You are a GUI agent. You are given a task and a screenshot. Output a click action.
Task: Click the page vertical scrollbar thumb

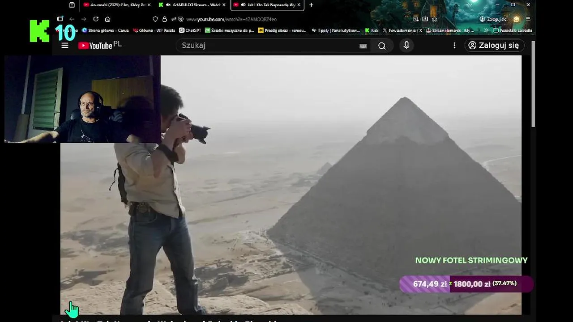tap(533, 83)
